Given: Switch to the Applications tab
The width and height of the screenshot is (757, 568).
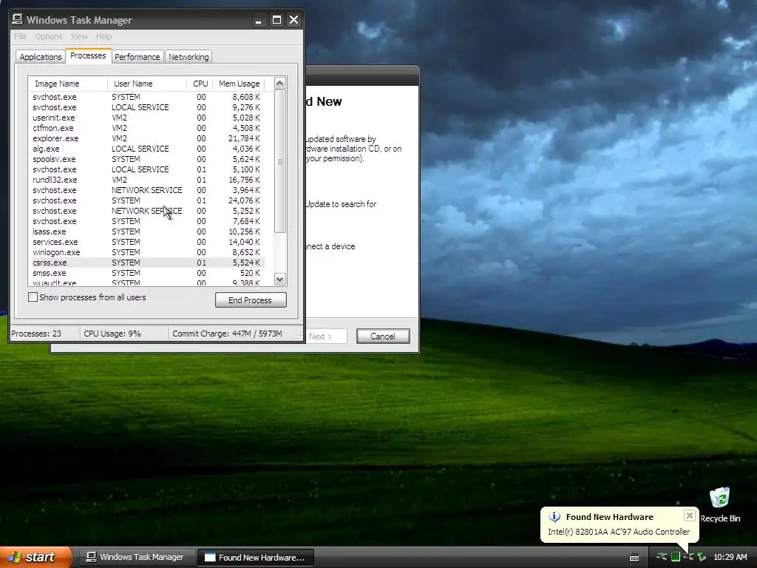Looking at the screenshot, I should (x=41, y=56).
